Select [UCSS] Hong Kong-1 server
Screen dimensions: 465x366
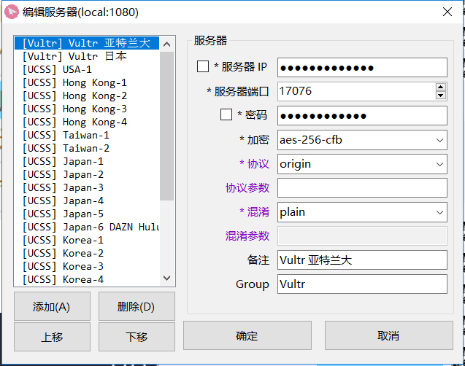click(x=87, y=82)
